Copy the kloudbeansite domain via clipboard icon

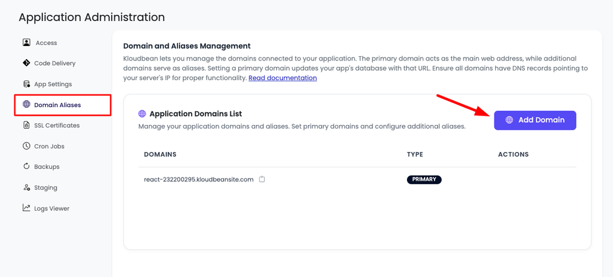pos(262,179)
